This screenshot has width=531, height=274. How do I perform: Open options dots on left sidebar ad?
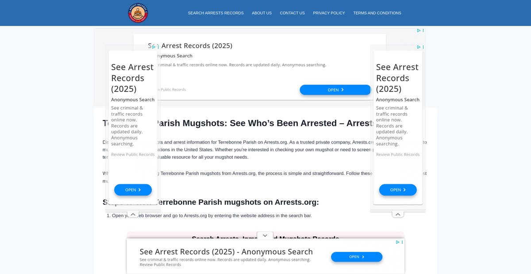(158, 47)
